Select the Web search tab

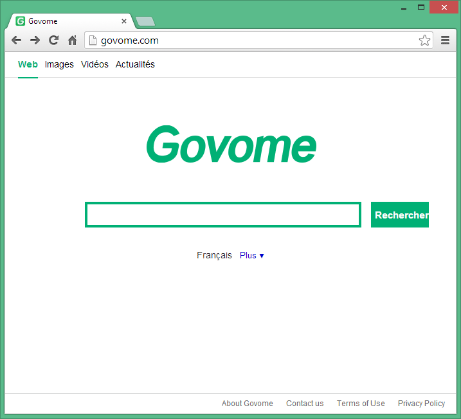click(x=28, y=65)
